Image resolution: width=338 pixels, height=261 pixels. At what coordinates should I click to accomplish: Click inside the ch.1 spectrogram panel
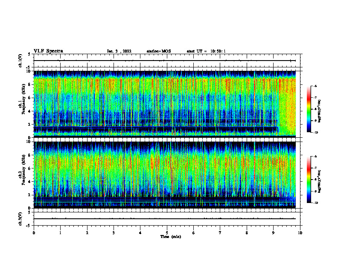point(165,104)
